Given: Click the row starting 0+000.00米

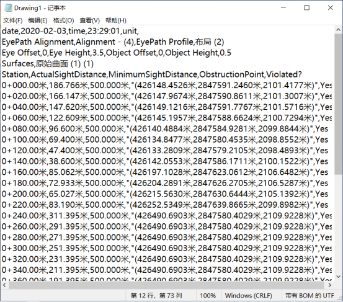Looking at the screenshot, I should click(x=167, y=86).
